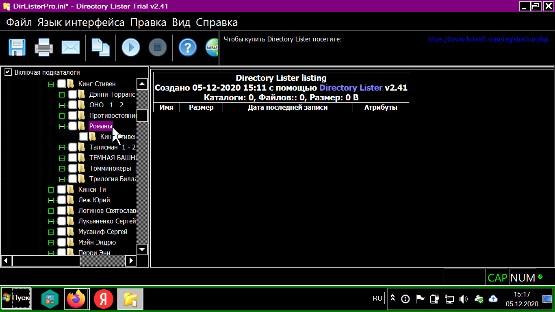The width and height of the screenshot is (555, 312).
Task: Open the Язык интерфейса menu
Action: [81, 22]
